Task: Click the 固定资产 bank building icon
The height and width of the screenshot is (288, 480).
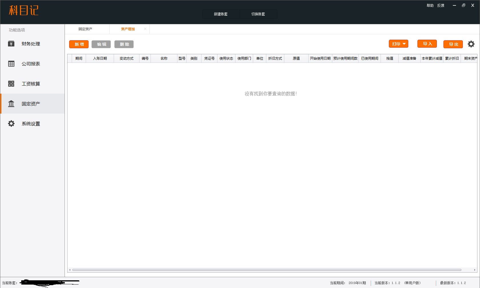Action: click(x=11, y=104)
